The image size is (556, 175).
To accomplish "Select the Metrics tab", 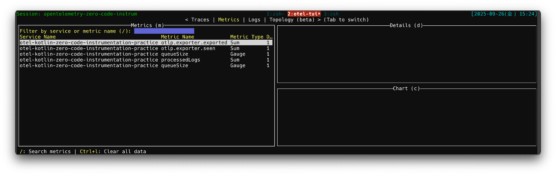I will pyautogui.click(x=229, y=19).
